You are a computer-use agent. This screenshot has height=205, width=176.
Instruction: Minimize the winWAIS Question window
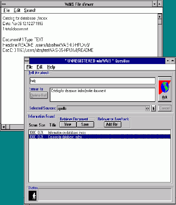(x=168, y=61)
